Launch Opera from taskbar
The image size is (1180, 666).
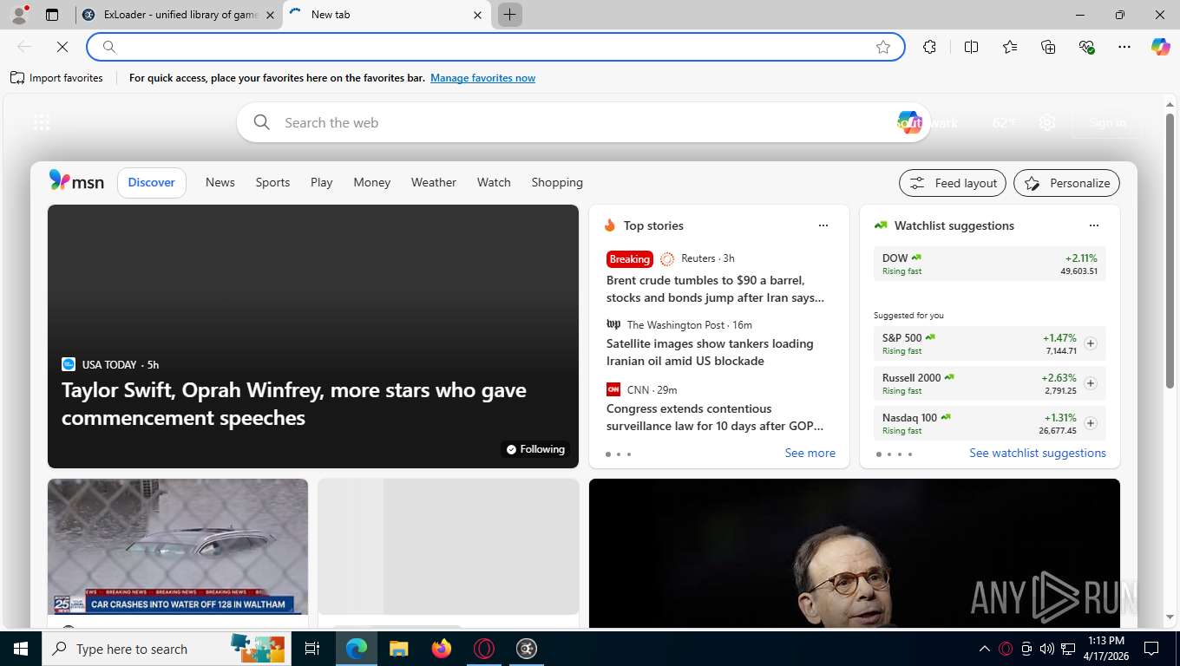pos(484,649)
